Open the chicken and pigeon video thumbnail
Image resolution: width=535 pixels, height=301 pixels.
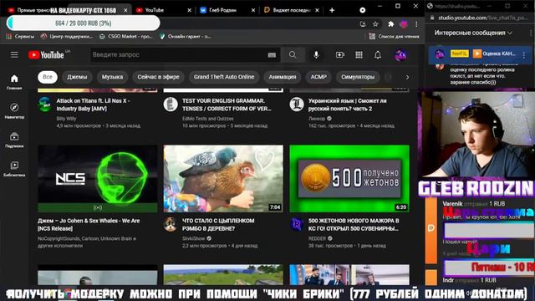223,178
